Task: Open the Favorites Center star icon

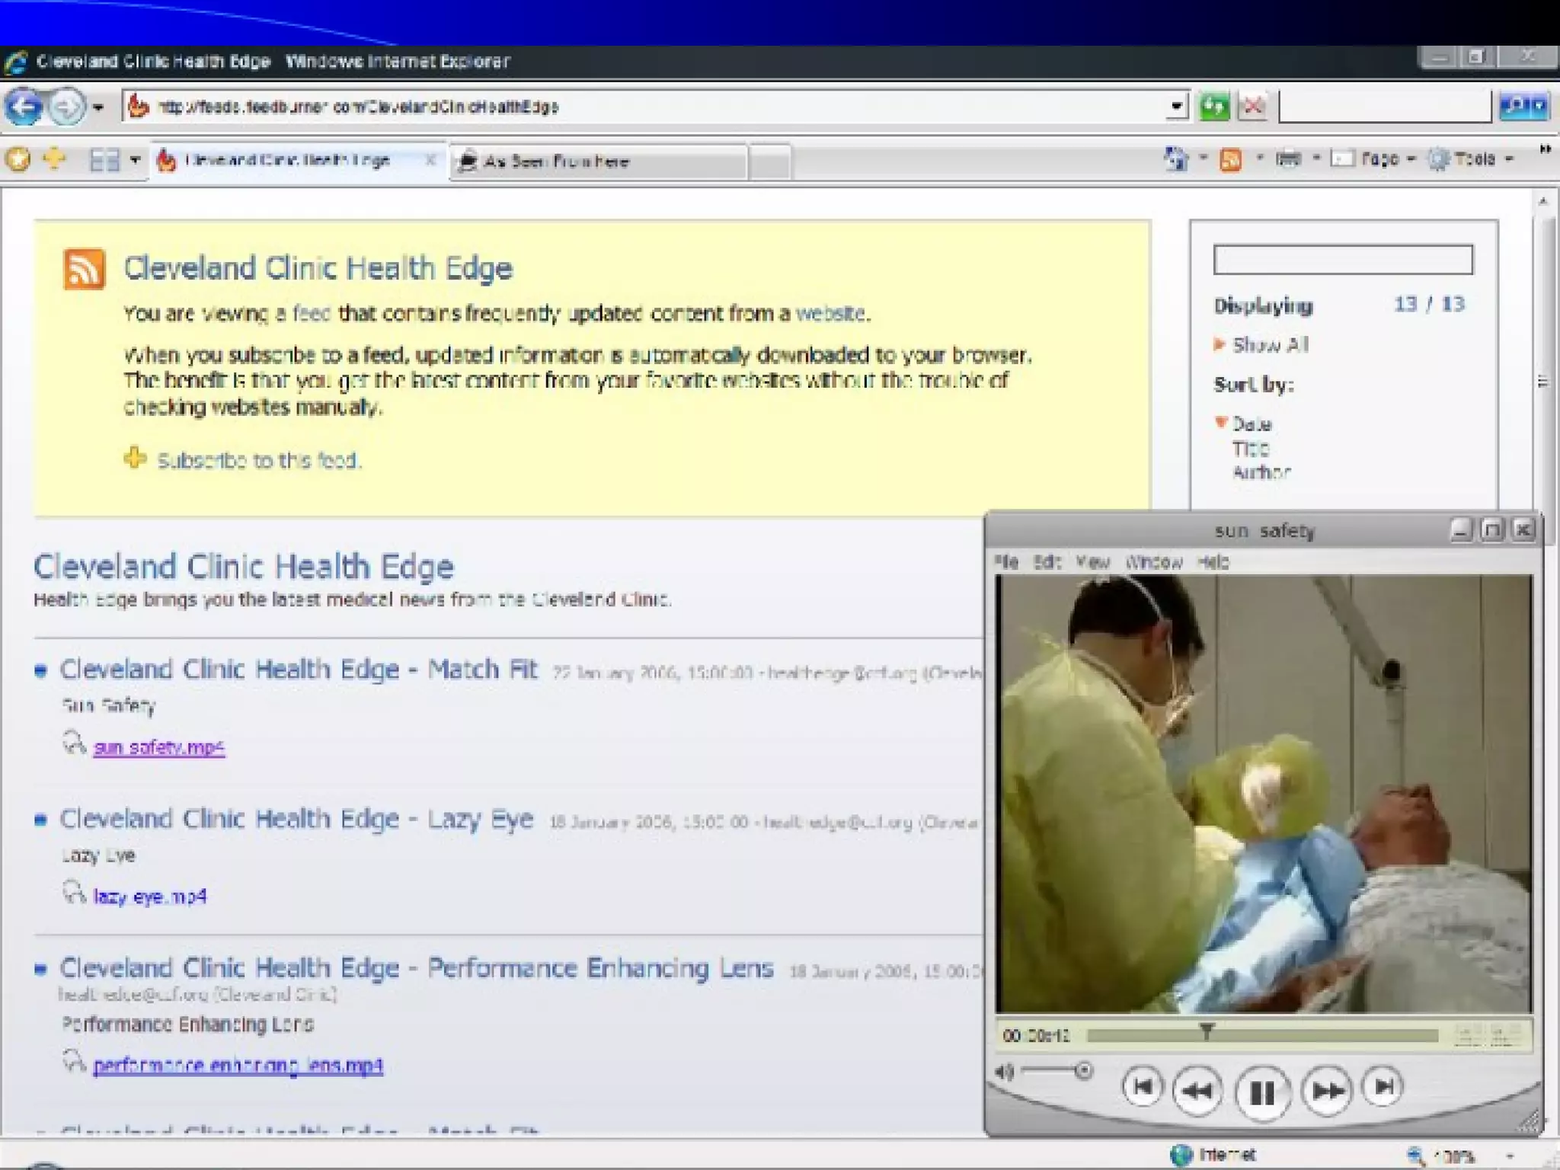Action: coord(19,160)
